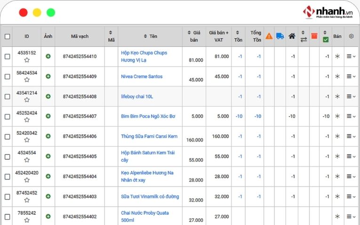Add image for Thùng Sữa Fami row

(48, 136)
